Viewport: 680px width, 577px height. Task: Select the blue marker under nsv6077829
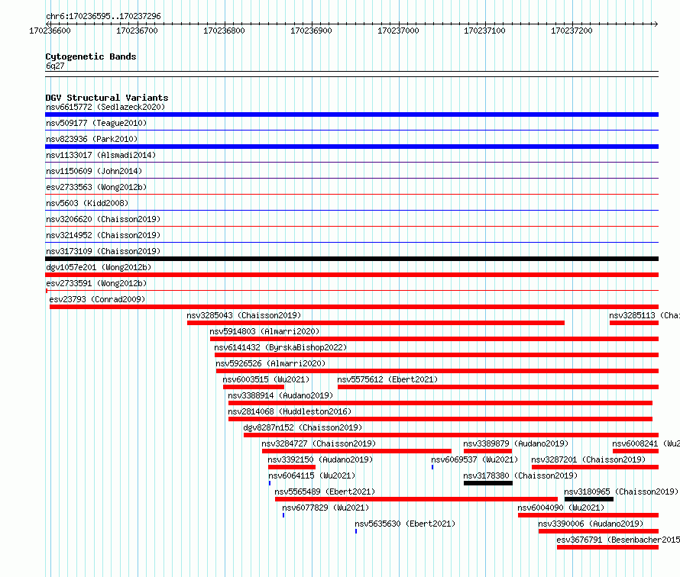coord(283,515)
